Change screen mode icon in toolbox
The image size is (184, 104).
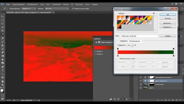click(3, 99)
